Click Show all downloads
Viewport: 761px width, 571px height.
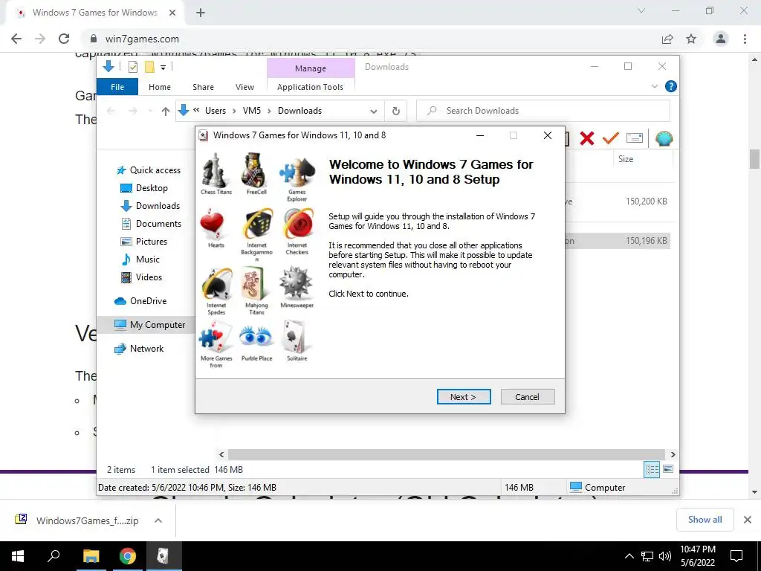(x=705, y=520)
